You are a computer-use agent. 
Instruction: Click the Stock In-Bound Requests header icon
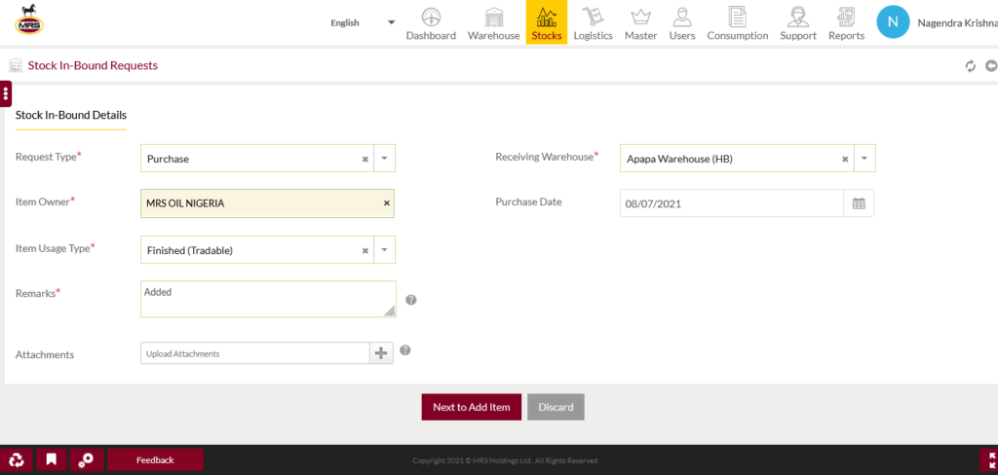click(x=16, y=65)
